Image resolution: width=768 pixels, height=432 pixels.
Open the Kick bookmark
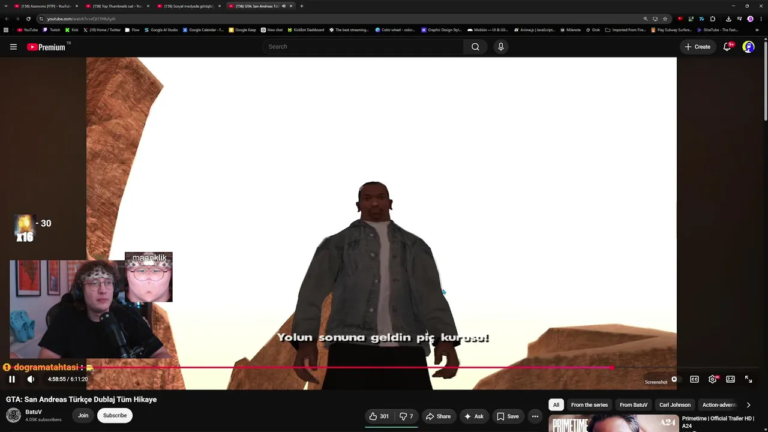71,30
